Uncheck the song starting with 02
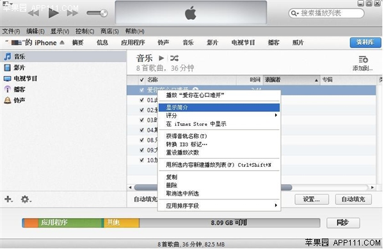Image resolution: width=384 pixels, height=250 pixels. pyautogui.click(x=141, y=110)
